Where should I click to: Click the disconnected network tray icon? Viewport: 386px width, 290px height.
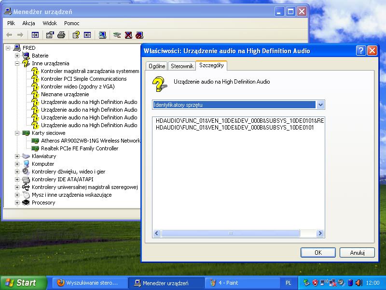click(332, 283)
